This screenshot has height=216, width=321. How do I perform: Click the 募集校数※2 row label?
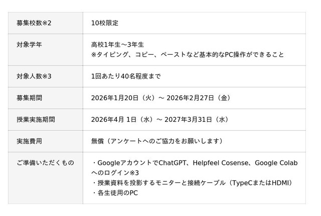34,23
